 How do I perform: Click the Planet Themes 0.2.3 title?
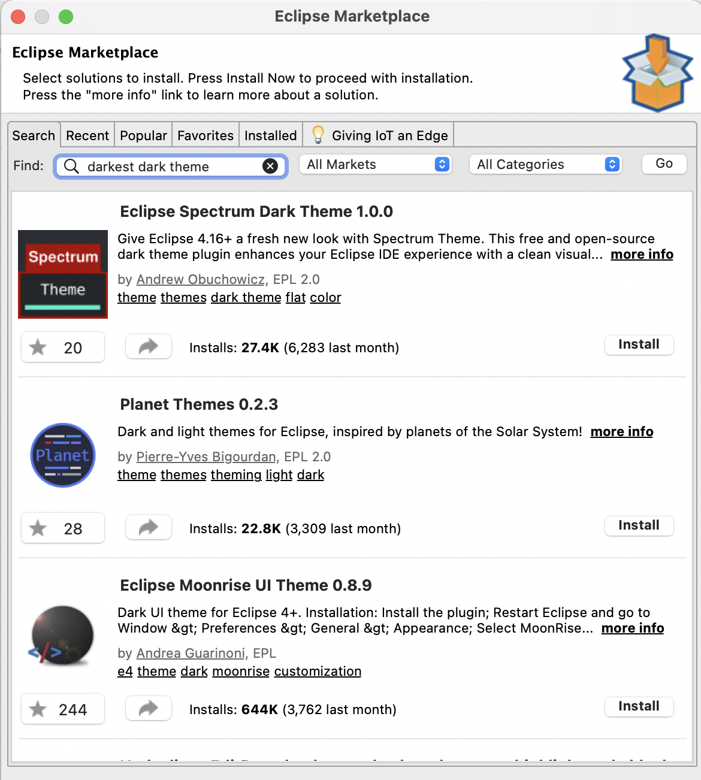[199, 404]
